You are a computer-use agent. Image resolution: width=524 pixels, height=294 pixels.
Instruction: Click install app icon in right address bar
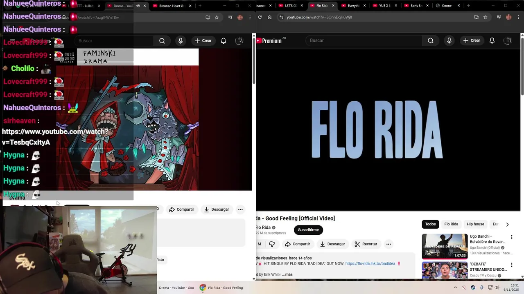pyautogui.click(x=476, y=17)
